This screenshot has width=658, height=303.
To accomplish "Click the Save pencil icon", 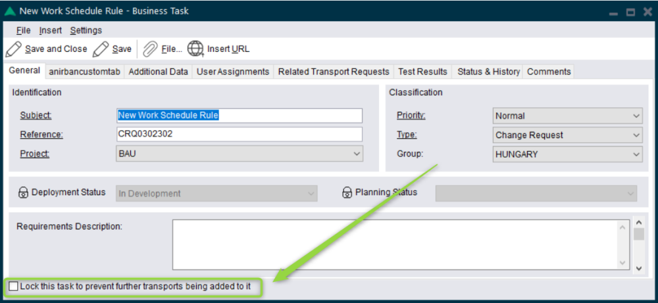I will 101,49.
